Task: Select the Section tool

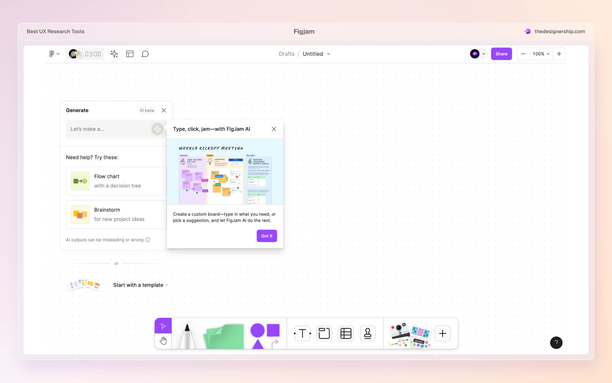Action: coord(324,333)
